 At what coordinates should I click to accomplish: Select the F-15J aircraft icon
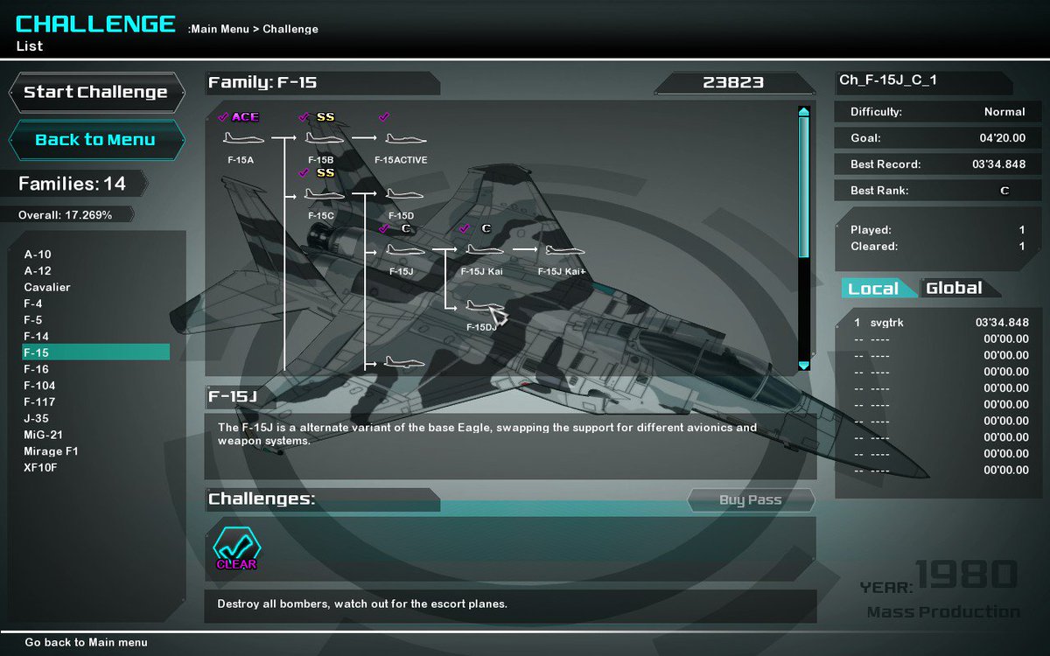[405, 248]
